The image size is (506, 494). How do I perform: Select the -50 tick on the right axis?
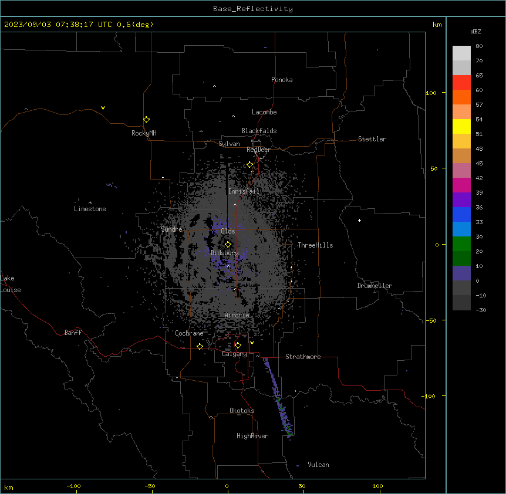click(431, 320)
